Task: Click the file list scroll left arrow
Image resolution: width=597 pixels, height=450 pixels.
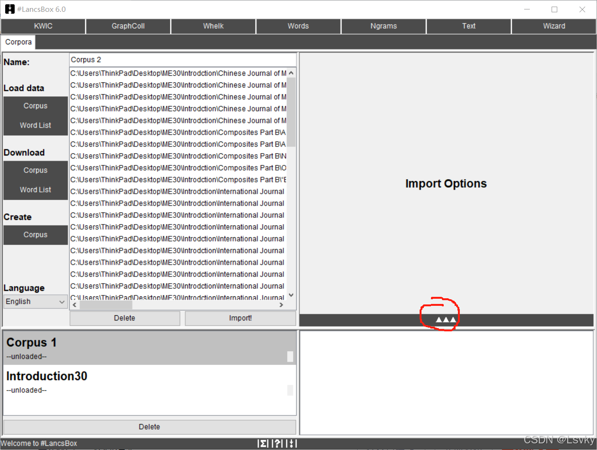Action: click(74, 305)
